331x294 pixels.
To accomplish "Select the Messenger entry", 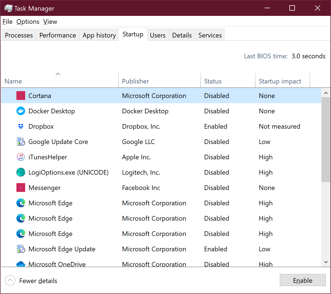I will 45,188.
